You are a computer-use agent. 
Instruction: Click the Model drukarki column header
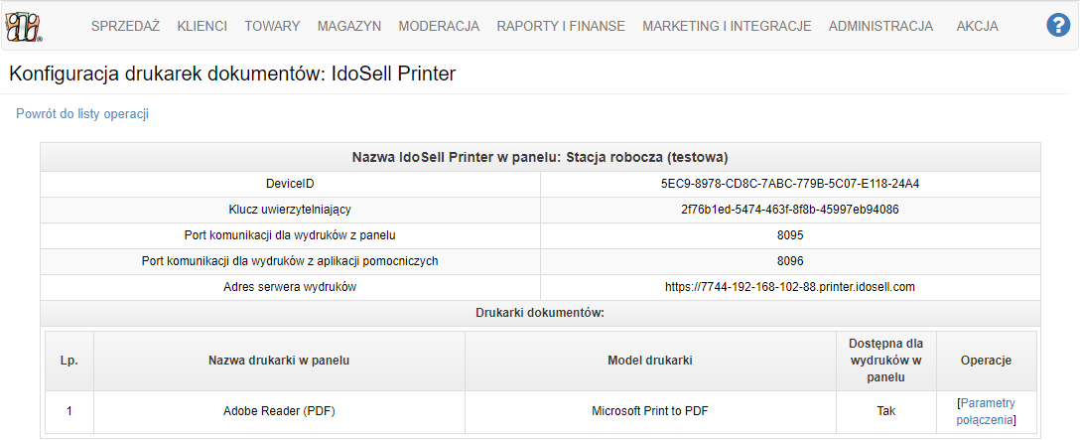[650, 361]
